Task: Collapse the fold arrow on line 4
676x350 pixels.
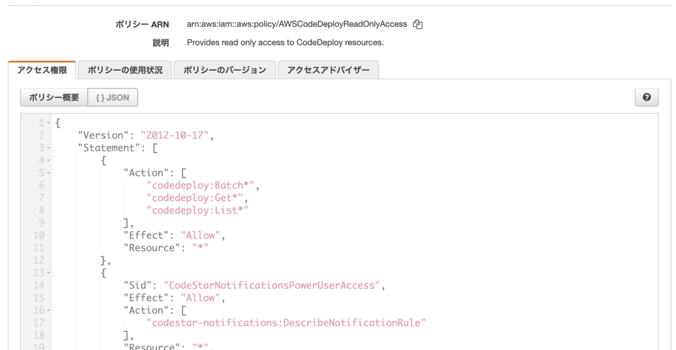Action: [49, 161]
